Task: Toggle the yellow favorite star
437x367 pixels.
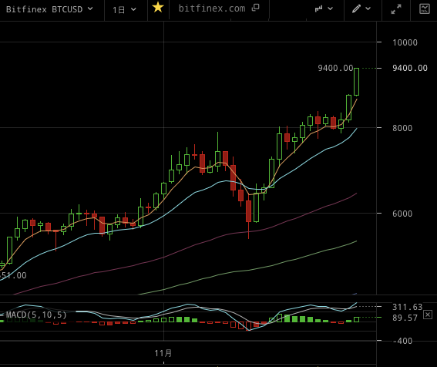Action: (x=158, y=7)
